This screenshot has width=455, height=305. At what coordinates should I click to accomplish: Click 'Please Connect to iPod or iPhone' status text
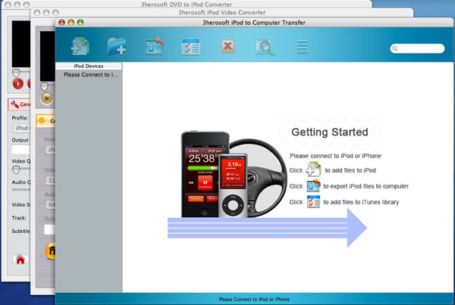[x=254, y=299]
